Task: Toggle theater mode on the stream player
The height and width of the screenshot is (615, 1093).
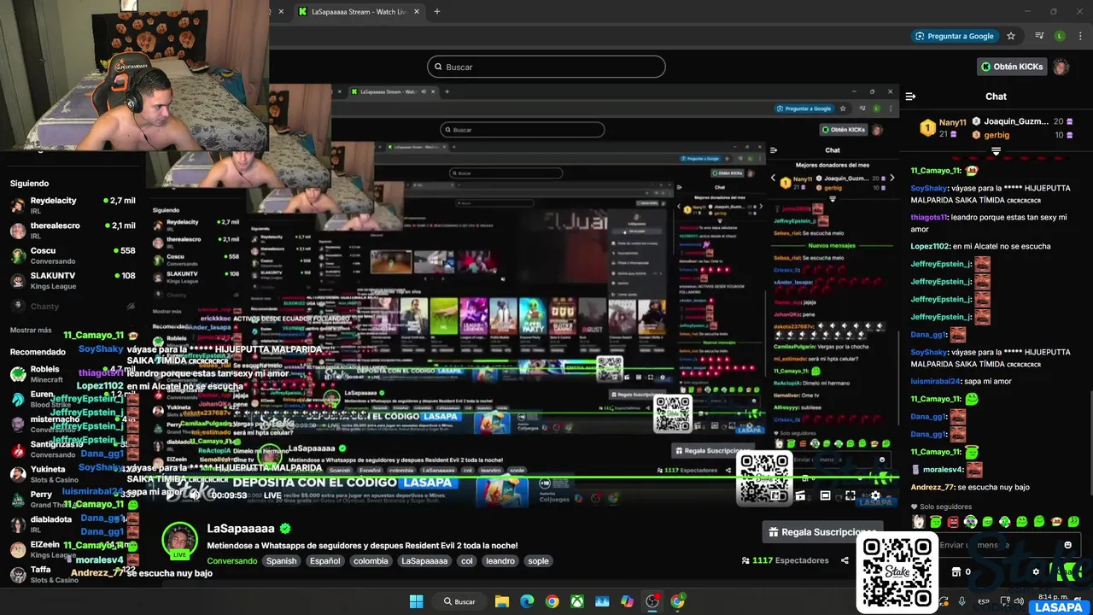Action: click(x=825, y=495)
